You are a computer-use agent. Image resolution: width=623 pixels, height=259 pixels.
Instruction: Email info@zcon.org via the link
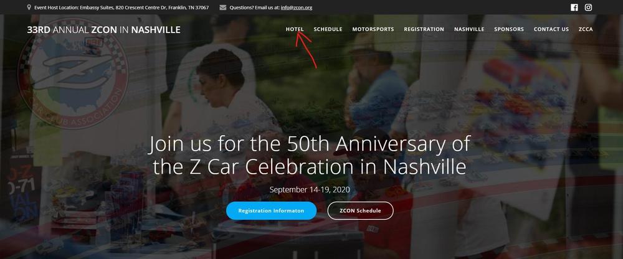click(x=297, y=7)
